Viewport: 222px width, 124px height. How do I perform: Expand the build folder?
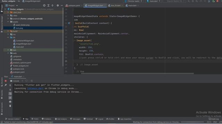tap(8, 31)
